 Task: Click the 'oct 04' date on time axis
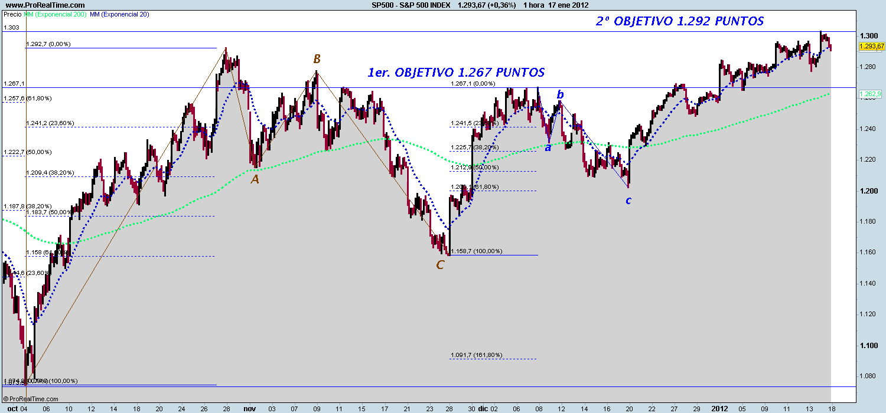tap(17, 408)
